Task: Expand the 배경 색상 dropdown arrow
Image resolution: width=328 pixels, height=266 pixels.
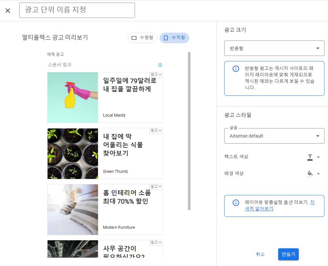Action: pos(318,173)
